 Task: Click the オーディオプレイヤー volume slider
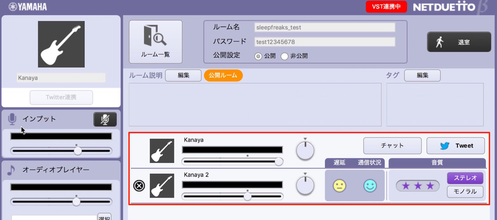pyautogui.click(x=61, y=202)
